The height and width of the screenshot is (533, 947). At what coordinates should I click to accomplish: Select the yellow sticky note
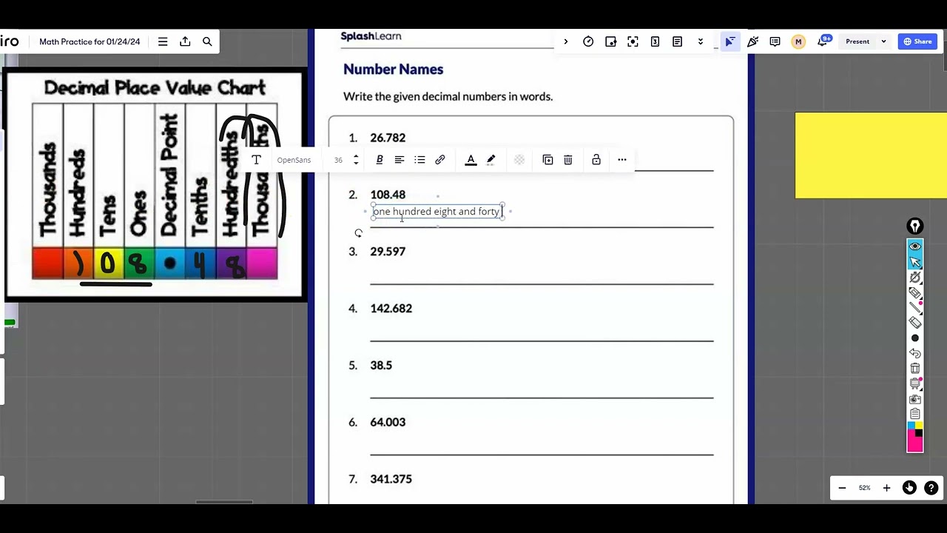(x=871, y=155)
